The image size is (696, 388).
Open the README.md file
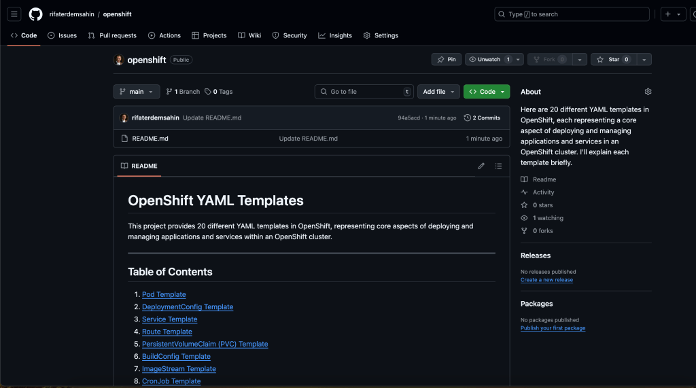150,139
